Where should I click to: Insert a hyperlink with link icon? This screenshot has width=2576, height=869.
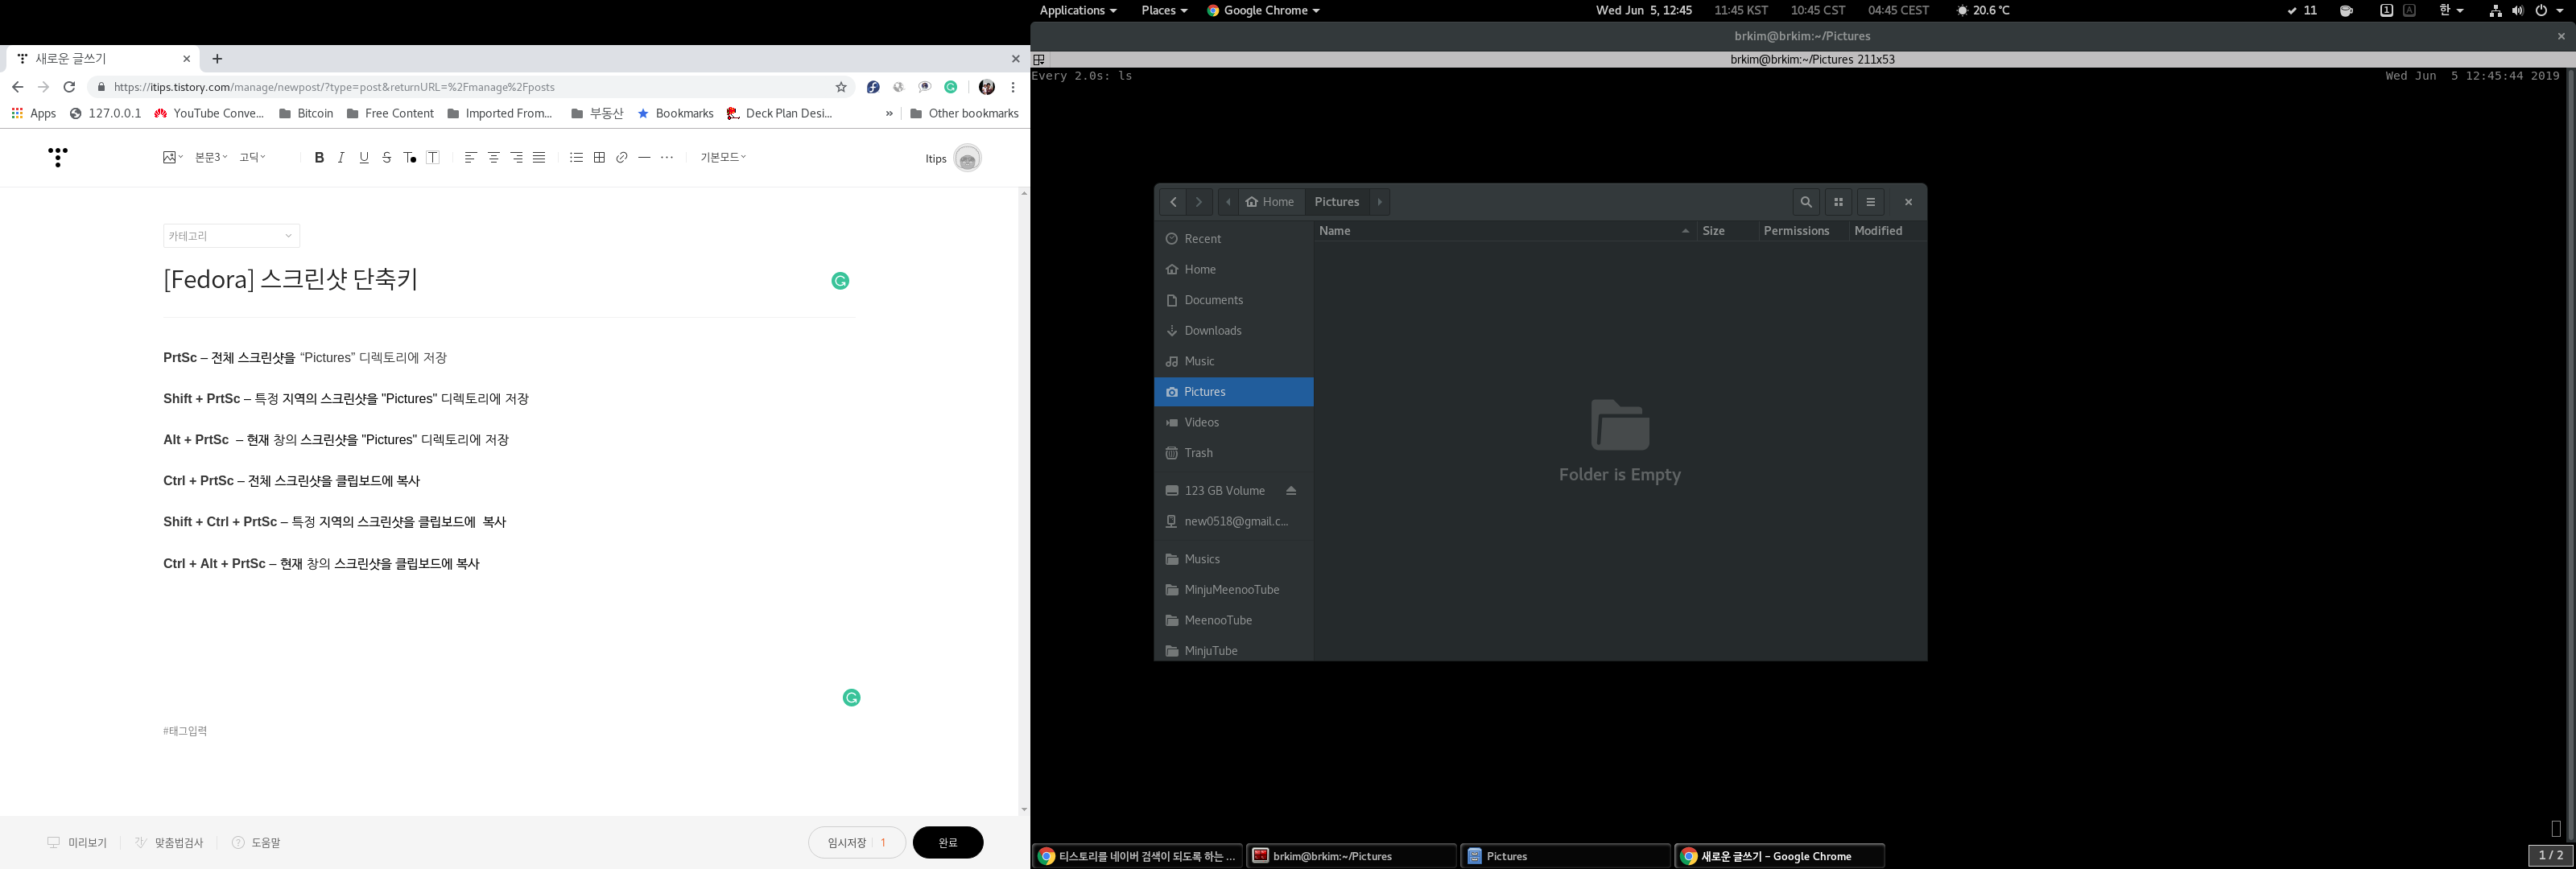[622, 158]
